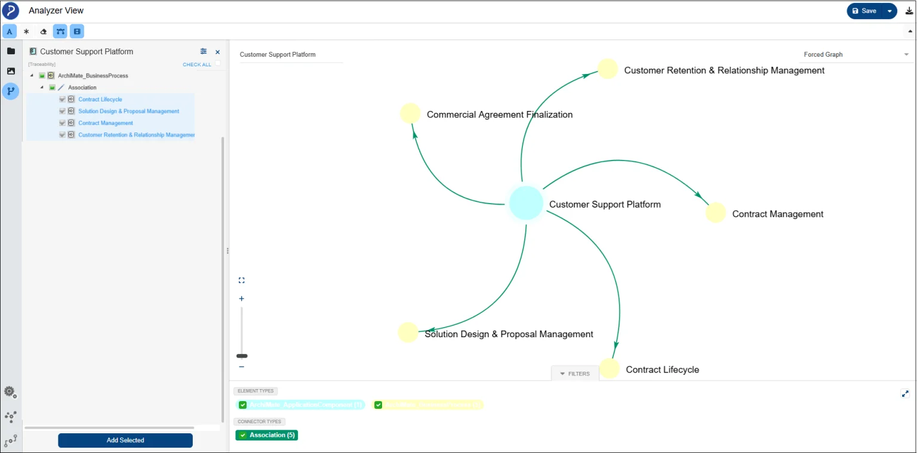
Task: Open the Forced Graph layout dropdown
Action: tap(856, 54)
